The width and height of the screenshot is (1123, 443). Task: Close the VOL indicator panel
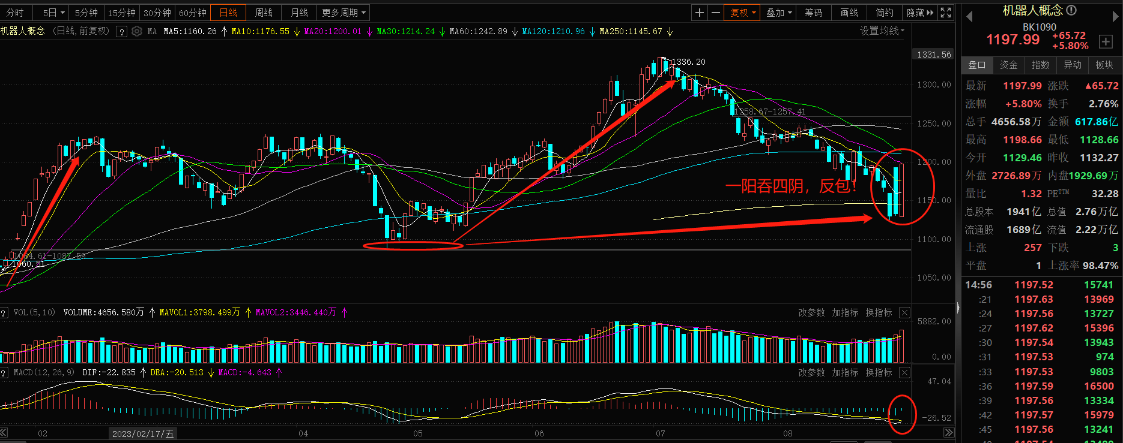tap(904, 312)
